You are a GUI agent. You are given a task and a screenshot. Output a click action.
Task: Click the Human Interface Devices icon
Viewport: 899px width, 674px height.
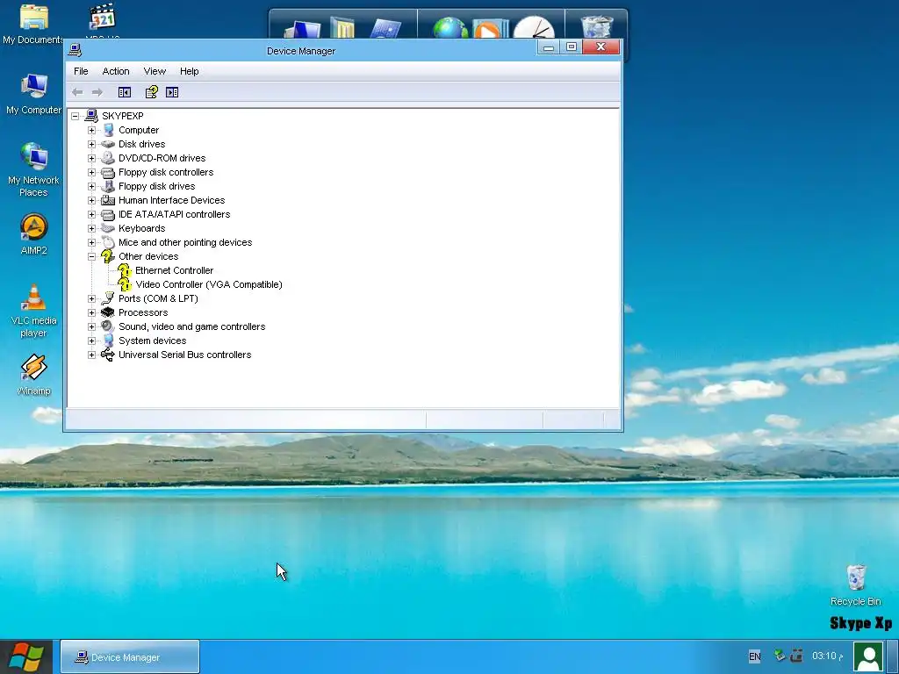[x=108, y=200]
